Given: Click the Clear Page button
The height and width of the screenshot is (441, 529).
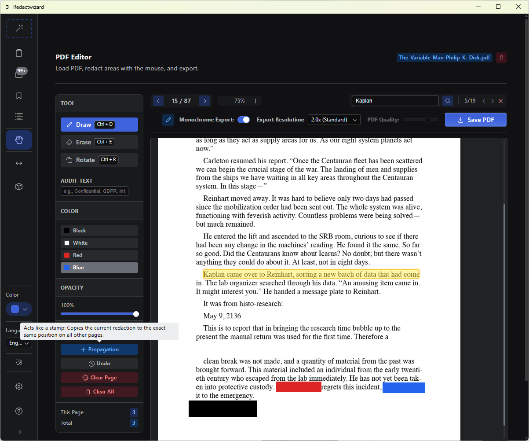Looking at the screenshot, I should 99,378.
